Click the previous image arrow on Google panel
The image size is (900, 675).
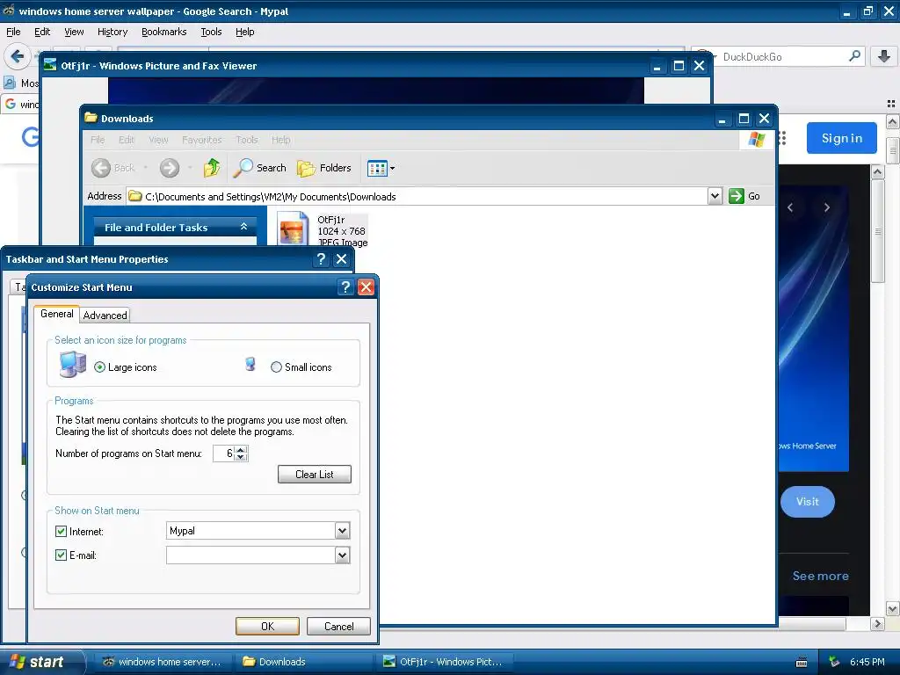790,207
